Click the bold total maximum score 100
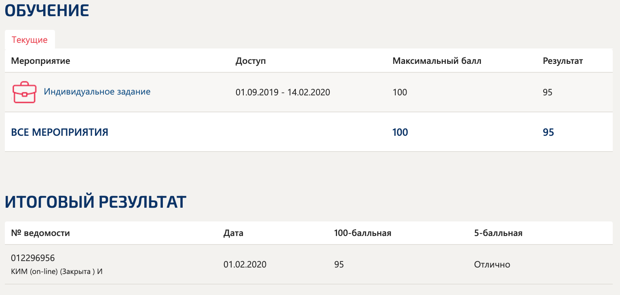Screen dimensions: 620x295 400,132
